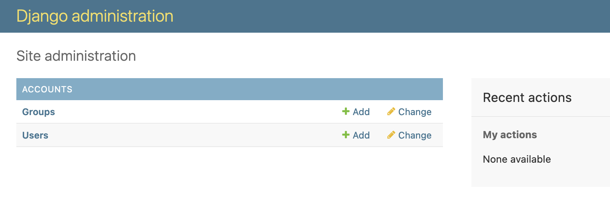Select the pencil icon next to Groups Change
The width and height of the screenshot is (610, 206).
tap(391, 111)
